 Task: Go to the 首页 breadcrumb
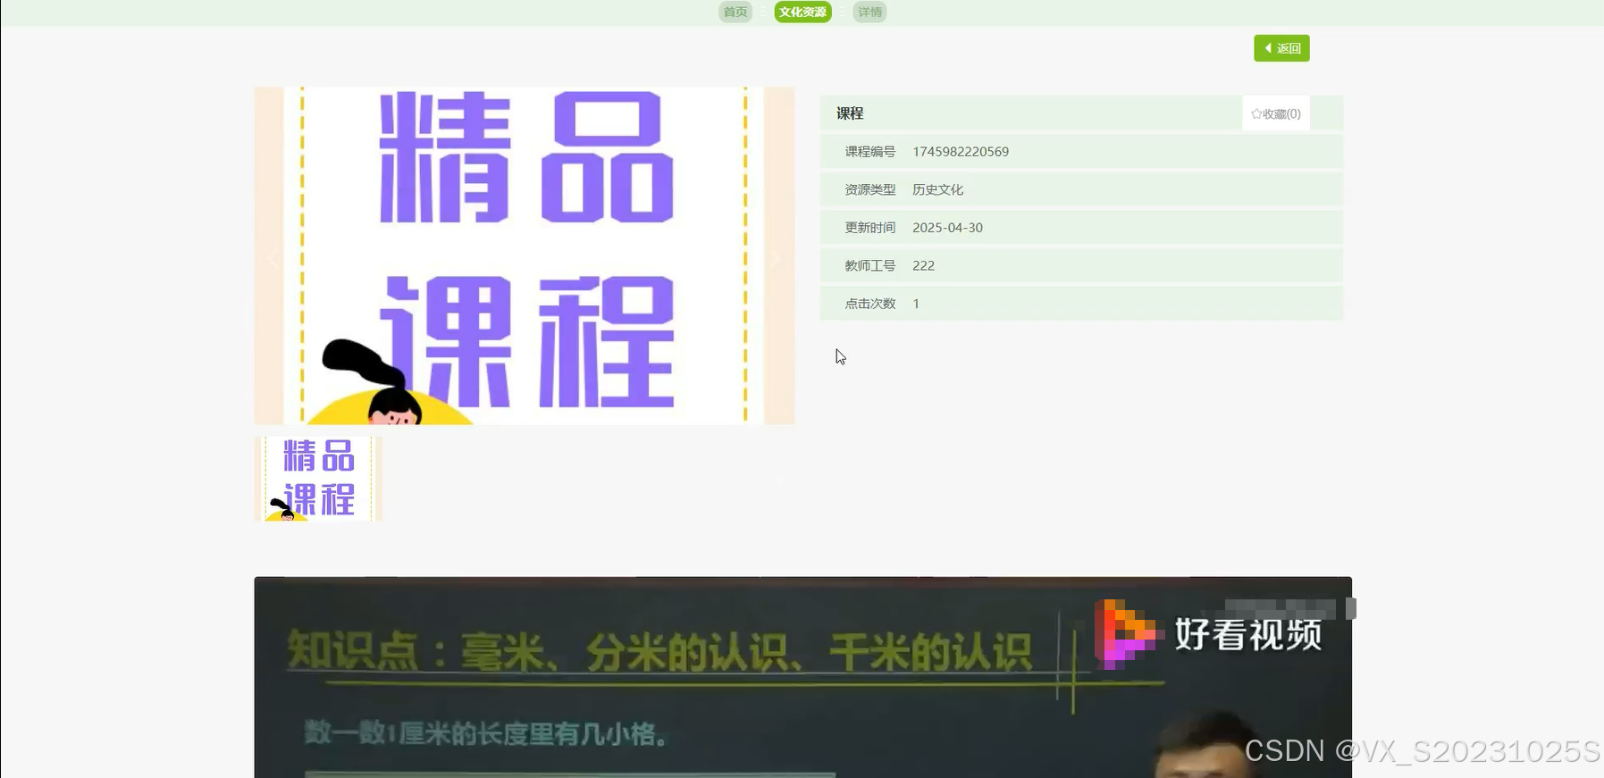pos(735,12)
